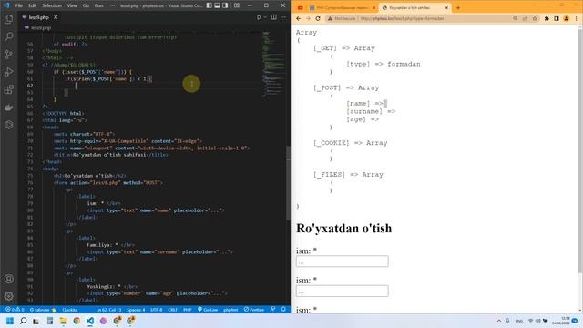Open the browser Extensions puzzle icon
This screenshot has width=583, height=328.
tap(547, 18)
